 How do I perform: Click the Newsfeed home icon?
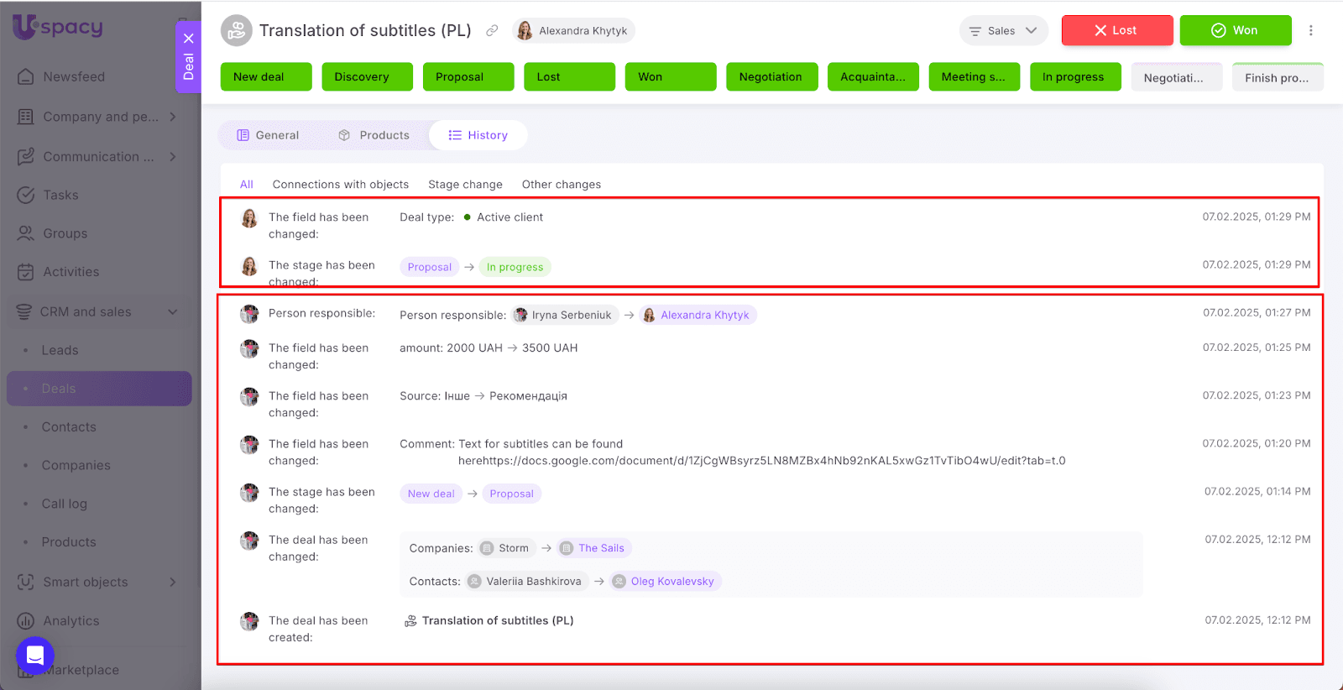coord(26,76)
